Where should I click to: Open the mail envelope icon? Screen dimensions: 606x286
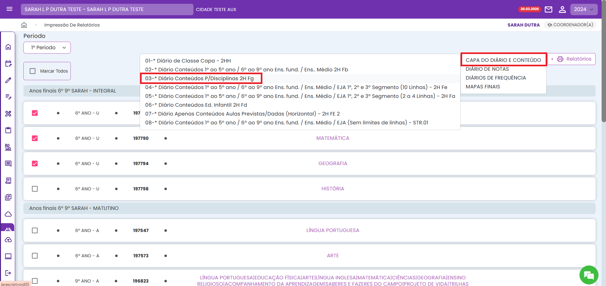pos(548,9)
